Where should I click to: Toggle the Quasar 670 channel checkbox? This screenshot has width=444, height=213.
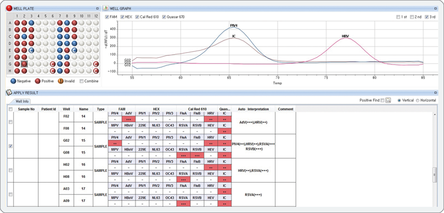[x=164, y=17]
